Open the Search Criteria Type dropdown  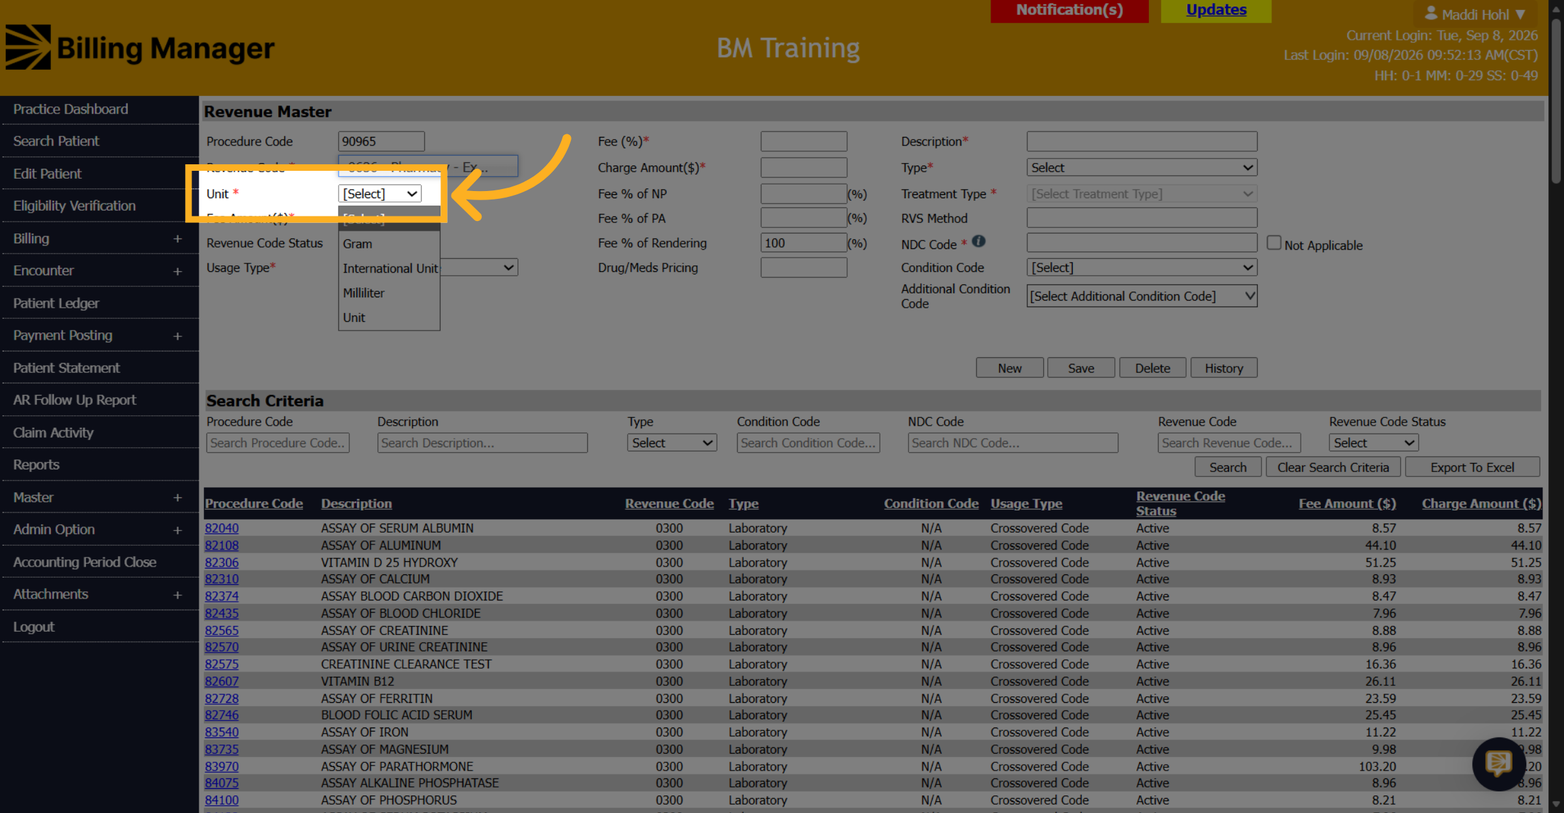[672, 443]
